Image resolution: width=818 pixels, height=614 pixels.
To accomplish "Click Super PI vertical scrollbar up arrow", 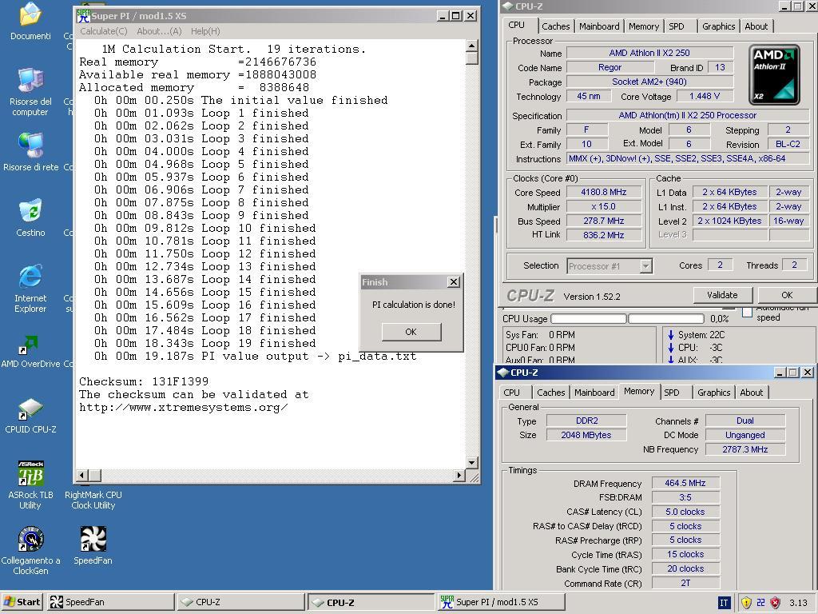I will (471, 46).
